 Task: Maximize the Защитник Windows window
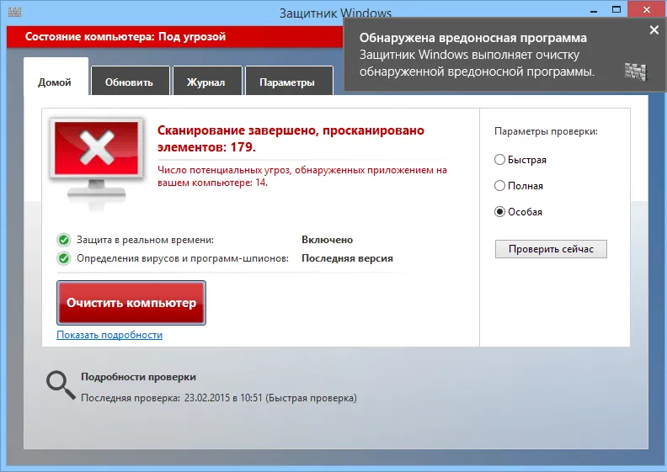pyautogui.click(x=616, y=9)
